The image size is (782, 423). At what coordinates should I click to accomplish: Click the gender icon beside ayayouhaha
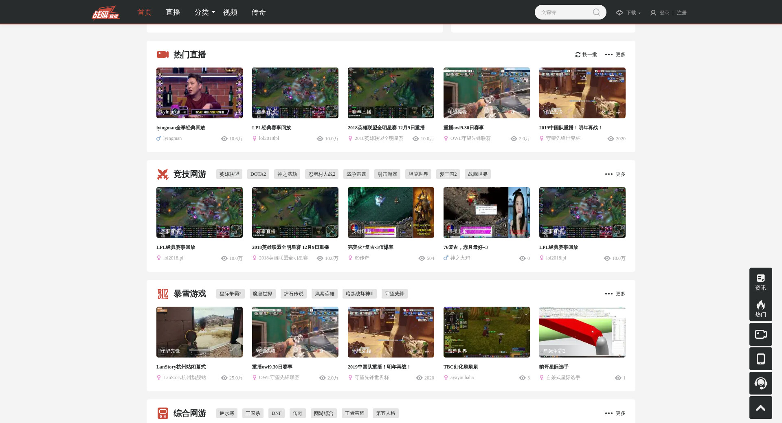click(446, 377)
